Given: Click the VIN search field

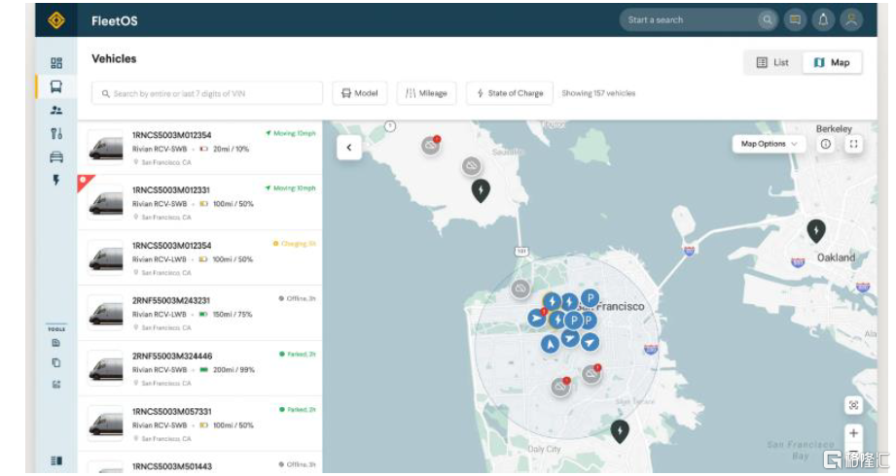Looking at the screenshot, I should point(207,93).
